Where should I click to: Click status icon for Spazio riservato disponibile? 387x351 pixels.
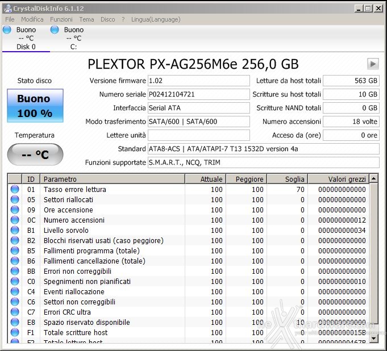[x=15, y=322]
